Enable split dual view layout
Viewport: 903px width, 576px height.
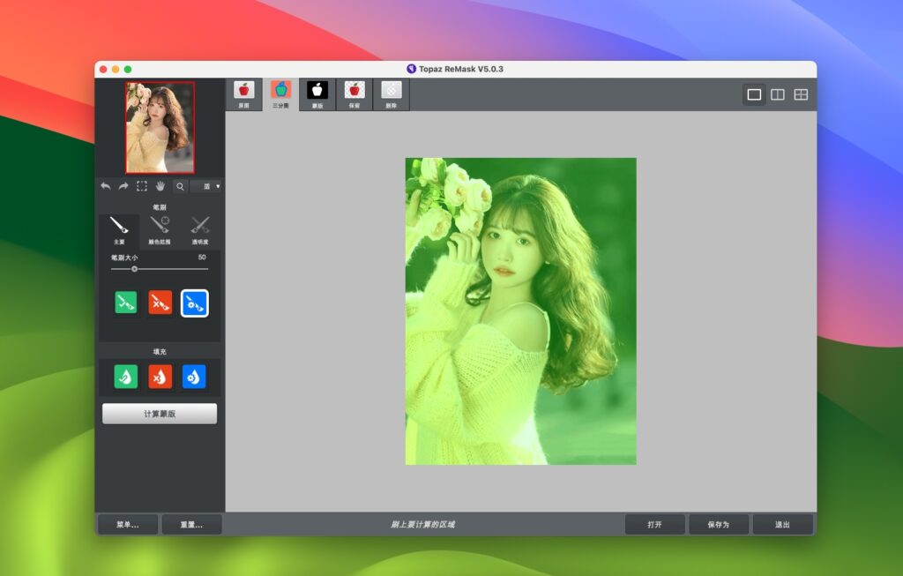pos(777,93)
